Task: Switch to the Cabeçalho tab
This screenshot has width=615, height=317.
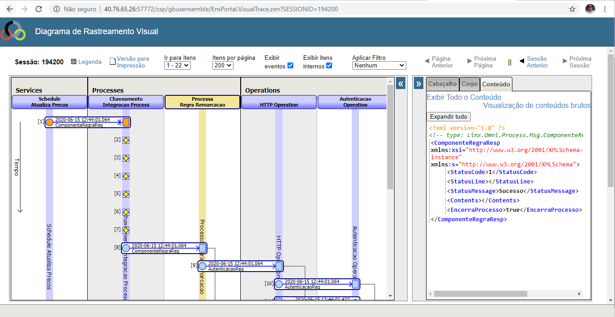Action: (442, 84)
